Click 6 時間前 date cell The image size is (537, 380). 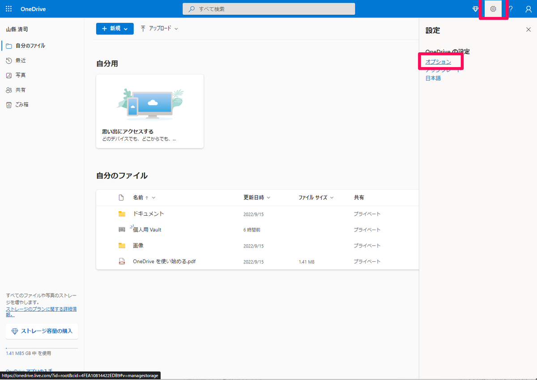click(x=252, y=230)
